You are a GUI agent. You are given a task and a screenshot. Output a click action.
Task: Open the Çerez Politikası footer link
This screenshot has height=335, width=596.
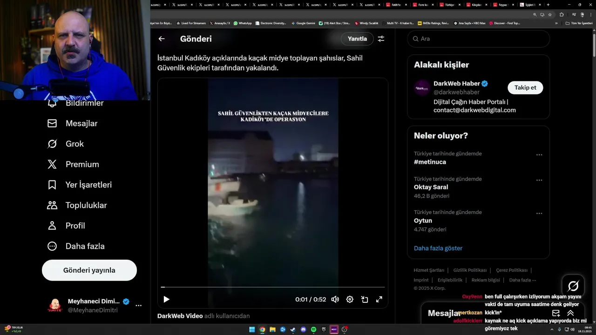pyautogui.click(x=512, y=270)
